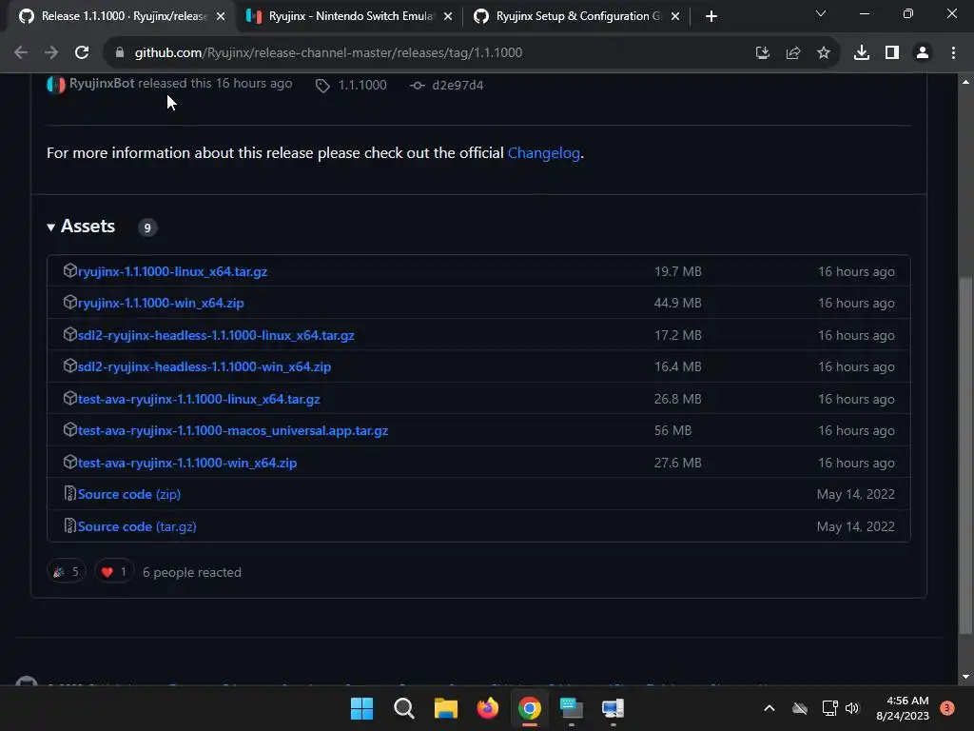
Task: Open File Explorer from taskbar
Action: pyautogui.click(x=445, y=708)
